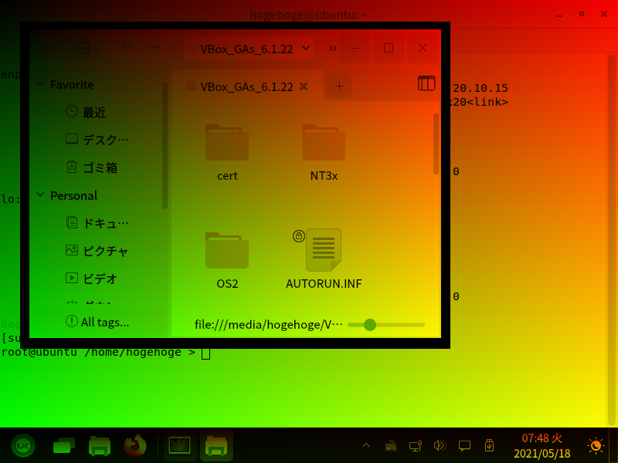618x463 pixels.
Task: Select the cert folder
Action: click(x=227, y=153)
